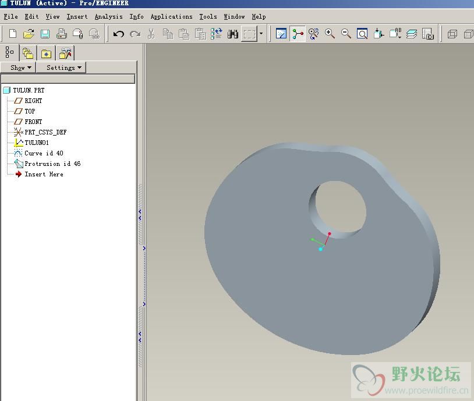Zoom out of the model

click(346, 34)
